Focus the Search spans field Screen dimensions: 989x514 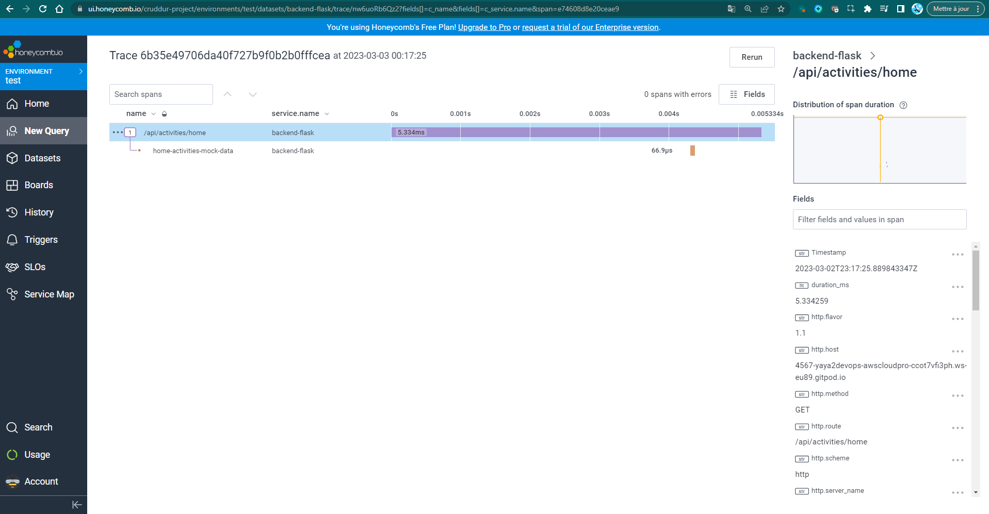[161, 94]
